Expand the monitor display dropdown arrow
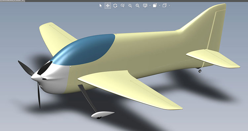 150,6
